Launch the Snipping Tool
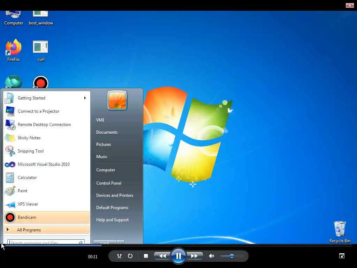The image size is (357, 268). (x=47, y=151)
